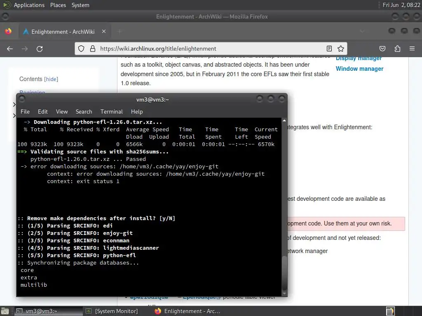
Task: Bookmark this page with the star
Action: pos(341,49)
